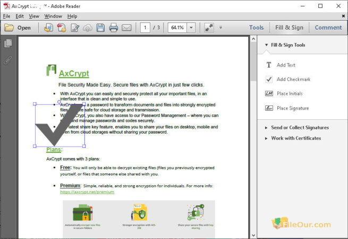Open the attachments paperclip panel icon
The image size is (348, 239).
pos(8,60)
